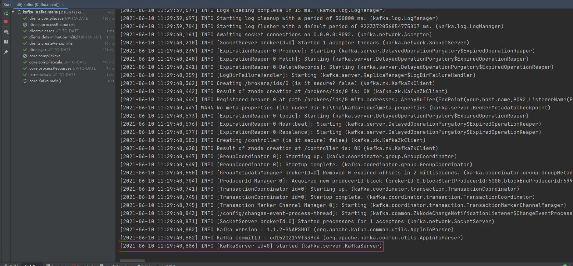
Task: Click 'Creating /controller (is it secure? false)' line
Action: [x=273, y=140]
